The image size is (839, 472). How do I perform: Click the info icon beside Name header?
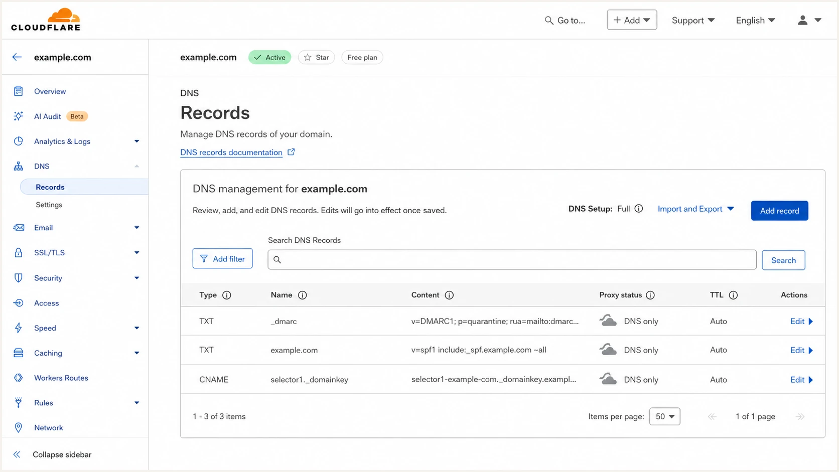click(x=303, y=295)
